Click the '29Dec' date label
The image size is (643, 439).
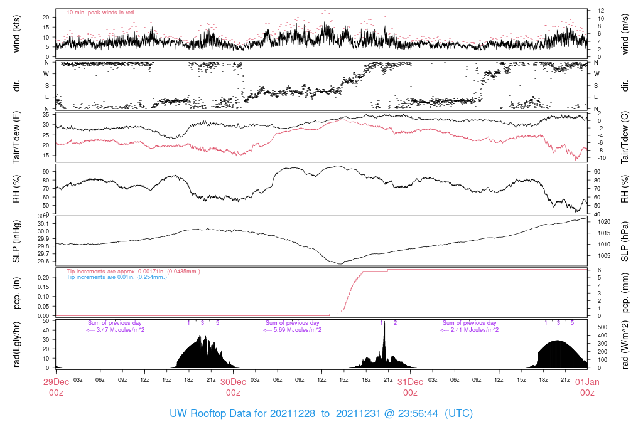[x=56, y=382]
